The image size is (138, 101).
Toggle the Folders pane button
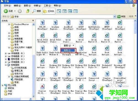pyautogui.click(x=49, y=11)
